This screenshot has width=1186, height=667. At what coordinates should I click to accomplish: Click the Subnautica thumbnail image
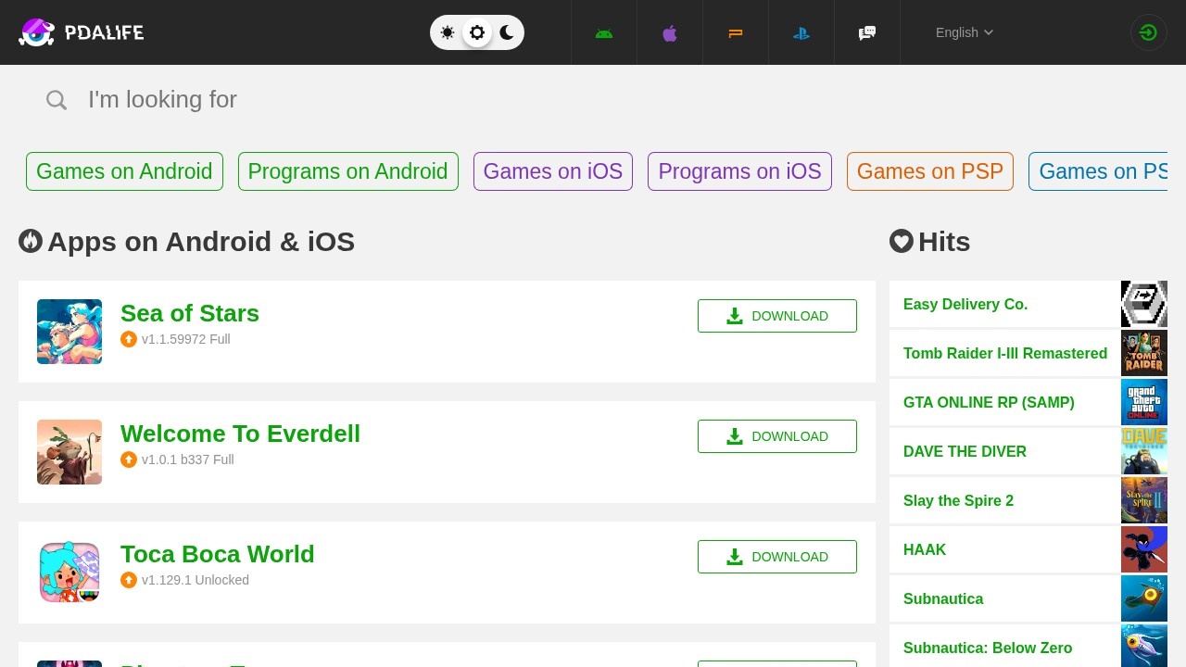click(1144, 598)
